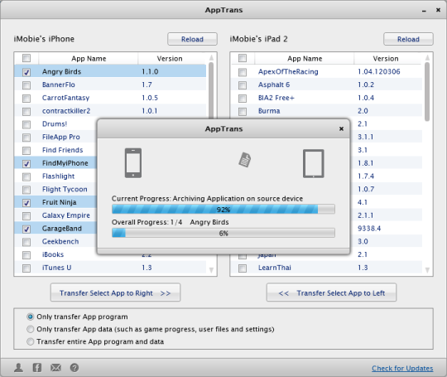Sort iPhone list by App Name header
This screenshot has width=447, height=377.
click(89, 59)
